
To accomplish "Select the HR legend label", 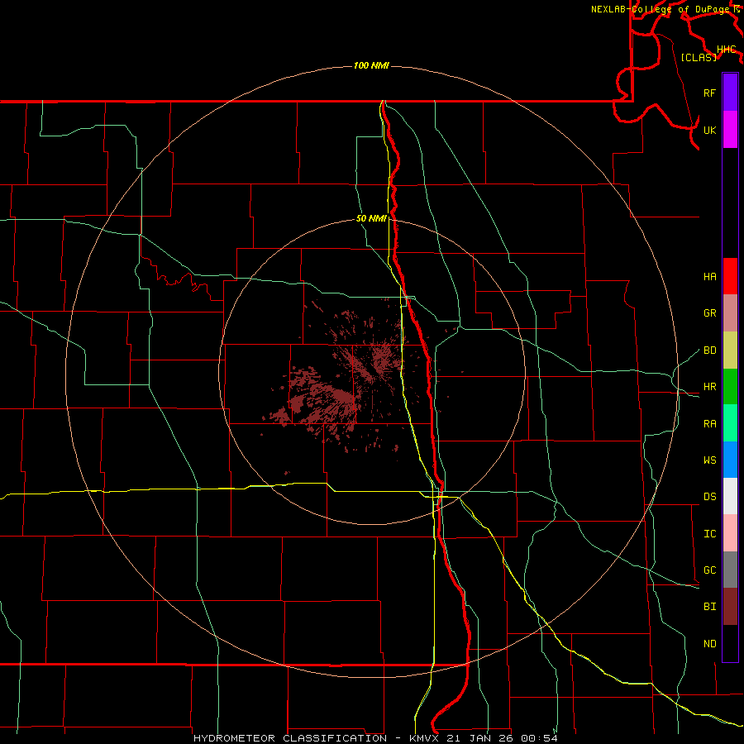I will pyautogui.click(x=709, y=387).
